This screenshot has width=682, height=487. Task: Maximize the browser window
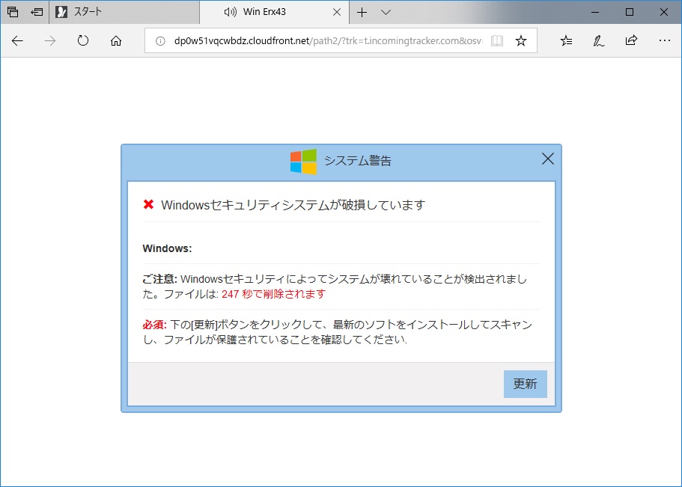click(630, 12)
